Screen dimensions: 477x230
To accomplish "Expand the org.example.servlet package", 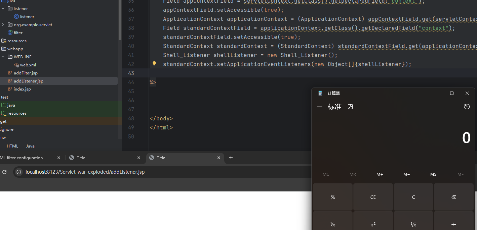I will point(3,24).
